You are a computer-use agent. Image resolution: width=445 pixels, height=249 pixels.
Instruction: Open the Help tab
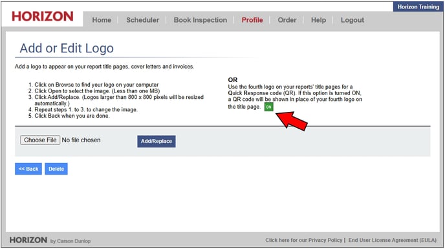point(318,20)
